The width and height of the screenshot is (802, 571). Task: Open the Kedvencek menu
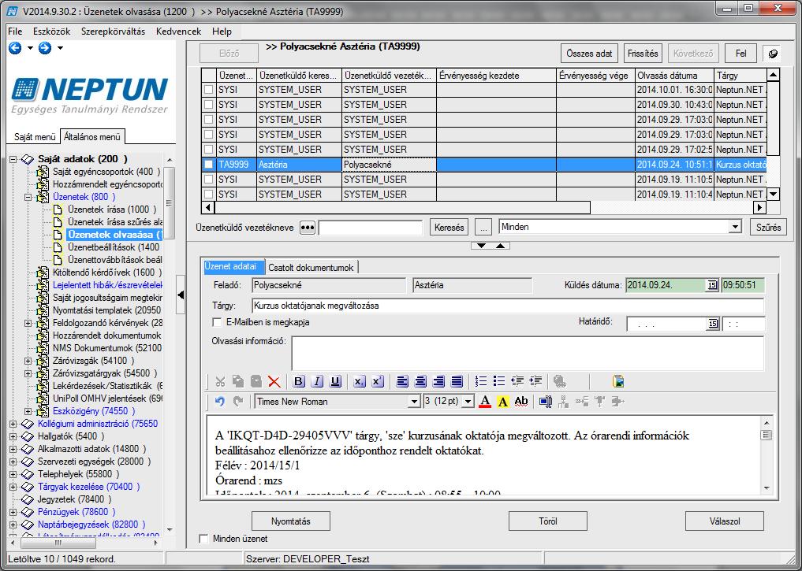click(178, 32)
